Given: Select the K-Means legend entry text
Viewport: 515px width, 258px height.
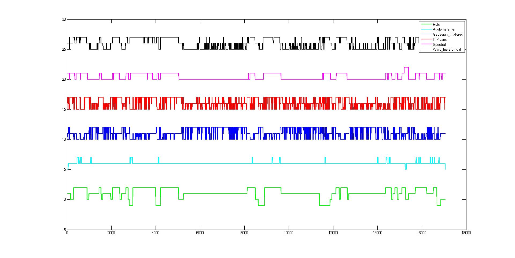Looking at the screenshot, I should (x=440, y=39).
